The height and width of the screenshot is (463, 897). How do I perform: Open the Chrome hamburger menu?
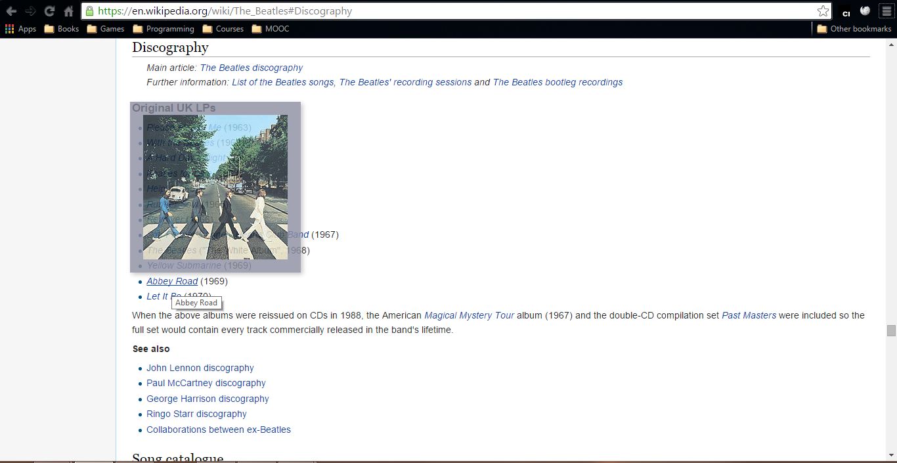pos(886,11)
